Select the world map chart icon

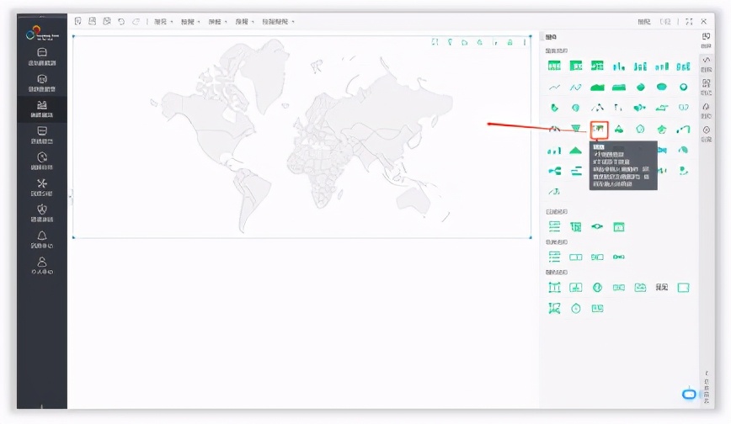(599, 130)
